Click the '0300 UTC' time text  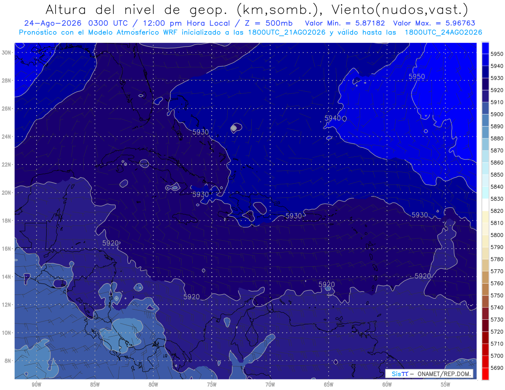tap(109, 23)
